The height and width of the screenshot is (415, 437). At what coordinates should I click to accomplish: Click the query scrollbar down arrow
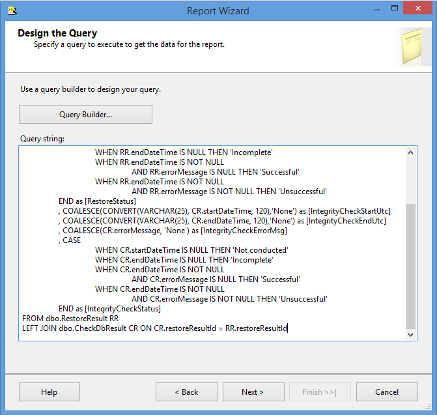pyautogui.click(x=411, y=335)
